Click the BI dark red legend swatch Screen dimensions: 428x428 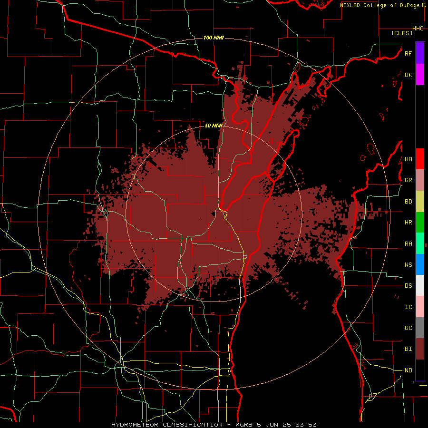pos(420,349)
